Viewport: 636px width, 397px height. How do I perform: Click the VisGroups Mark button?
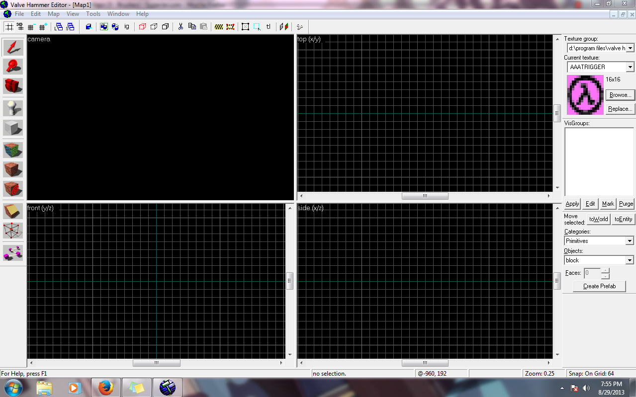pos(608,204)
